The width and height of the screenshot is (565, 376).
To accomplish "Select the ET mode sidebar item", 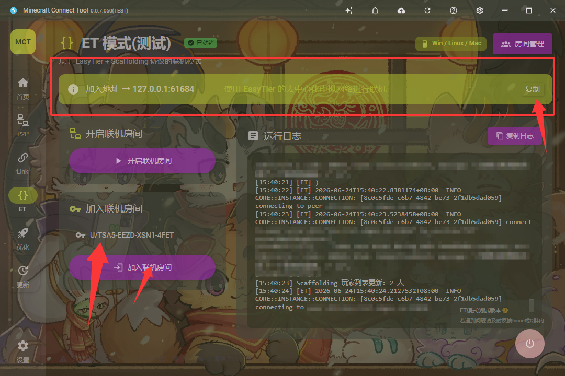I will click(x=22, y=200).
